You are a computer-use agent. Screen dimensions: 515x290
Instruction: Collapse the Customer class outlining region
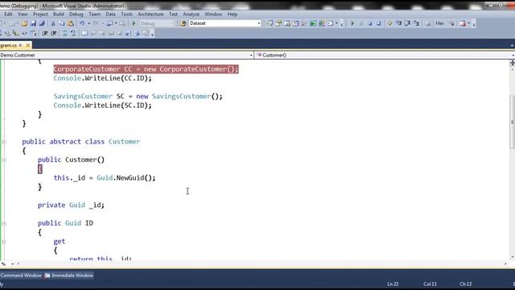pyautogui.click(x=4, y=142)
